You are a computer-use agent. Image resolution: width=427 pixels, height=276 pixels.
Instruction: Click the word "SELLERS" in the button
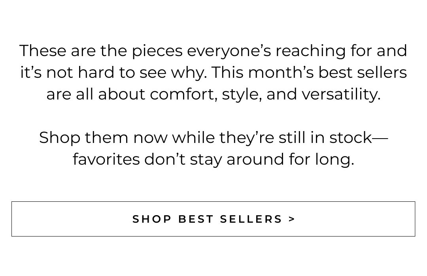pyautogui.click(x=251, y=219)
